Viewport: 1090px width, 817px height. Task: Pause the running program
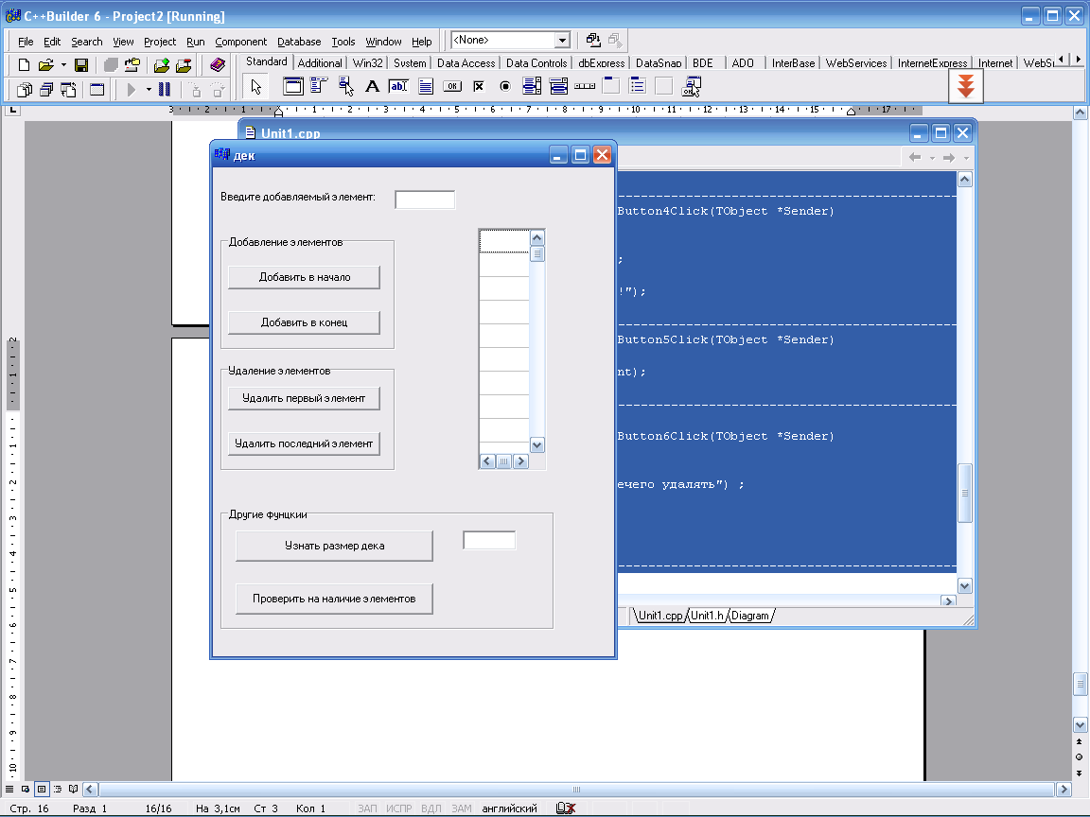(x=165, y=90)
